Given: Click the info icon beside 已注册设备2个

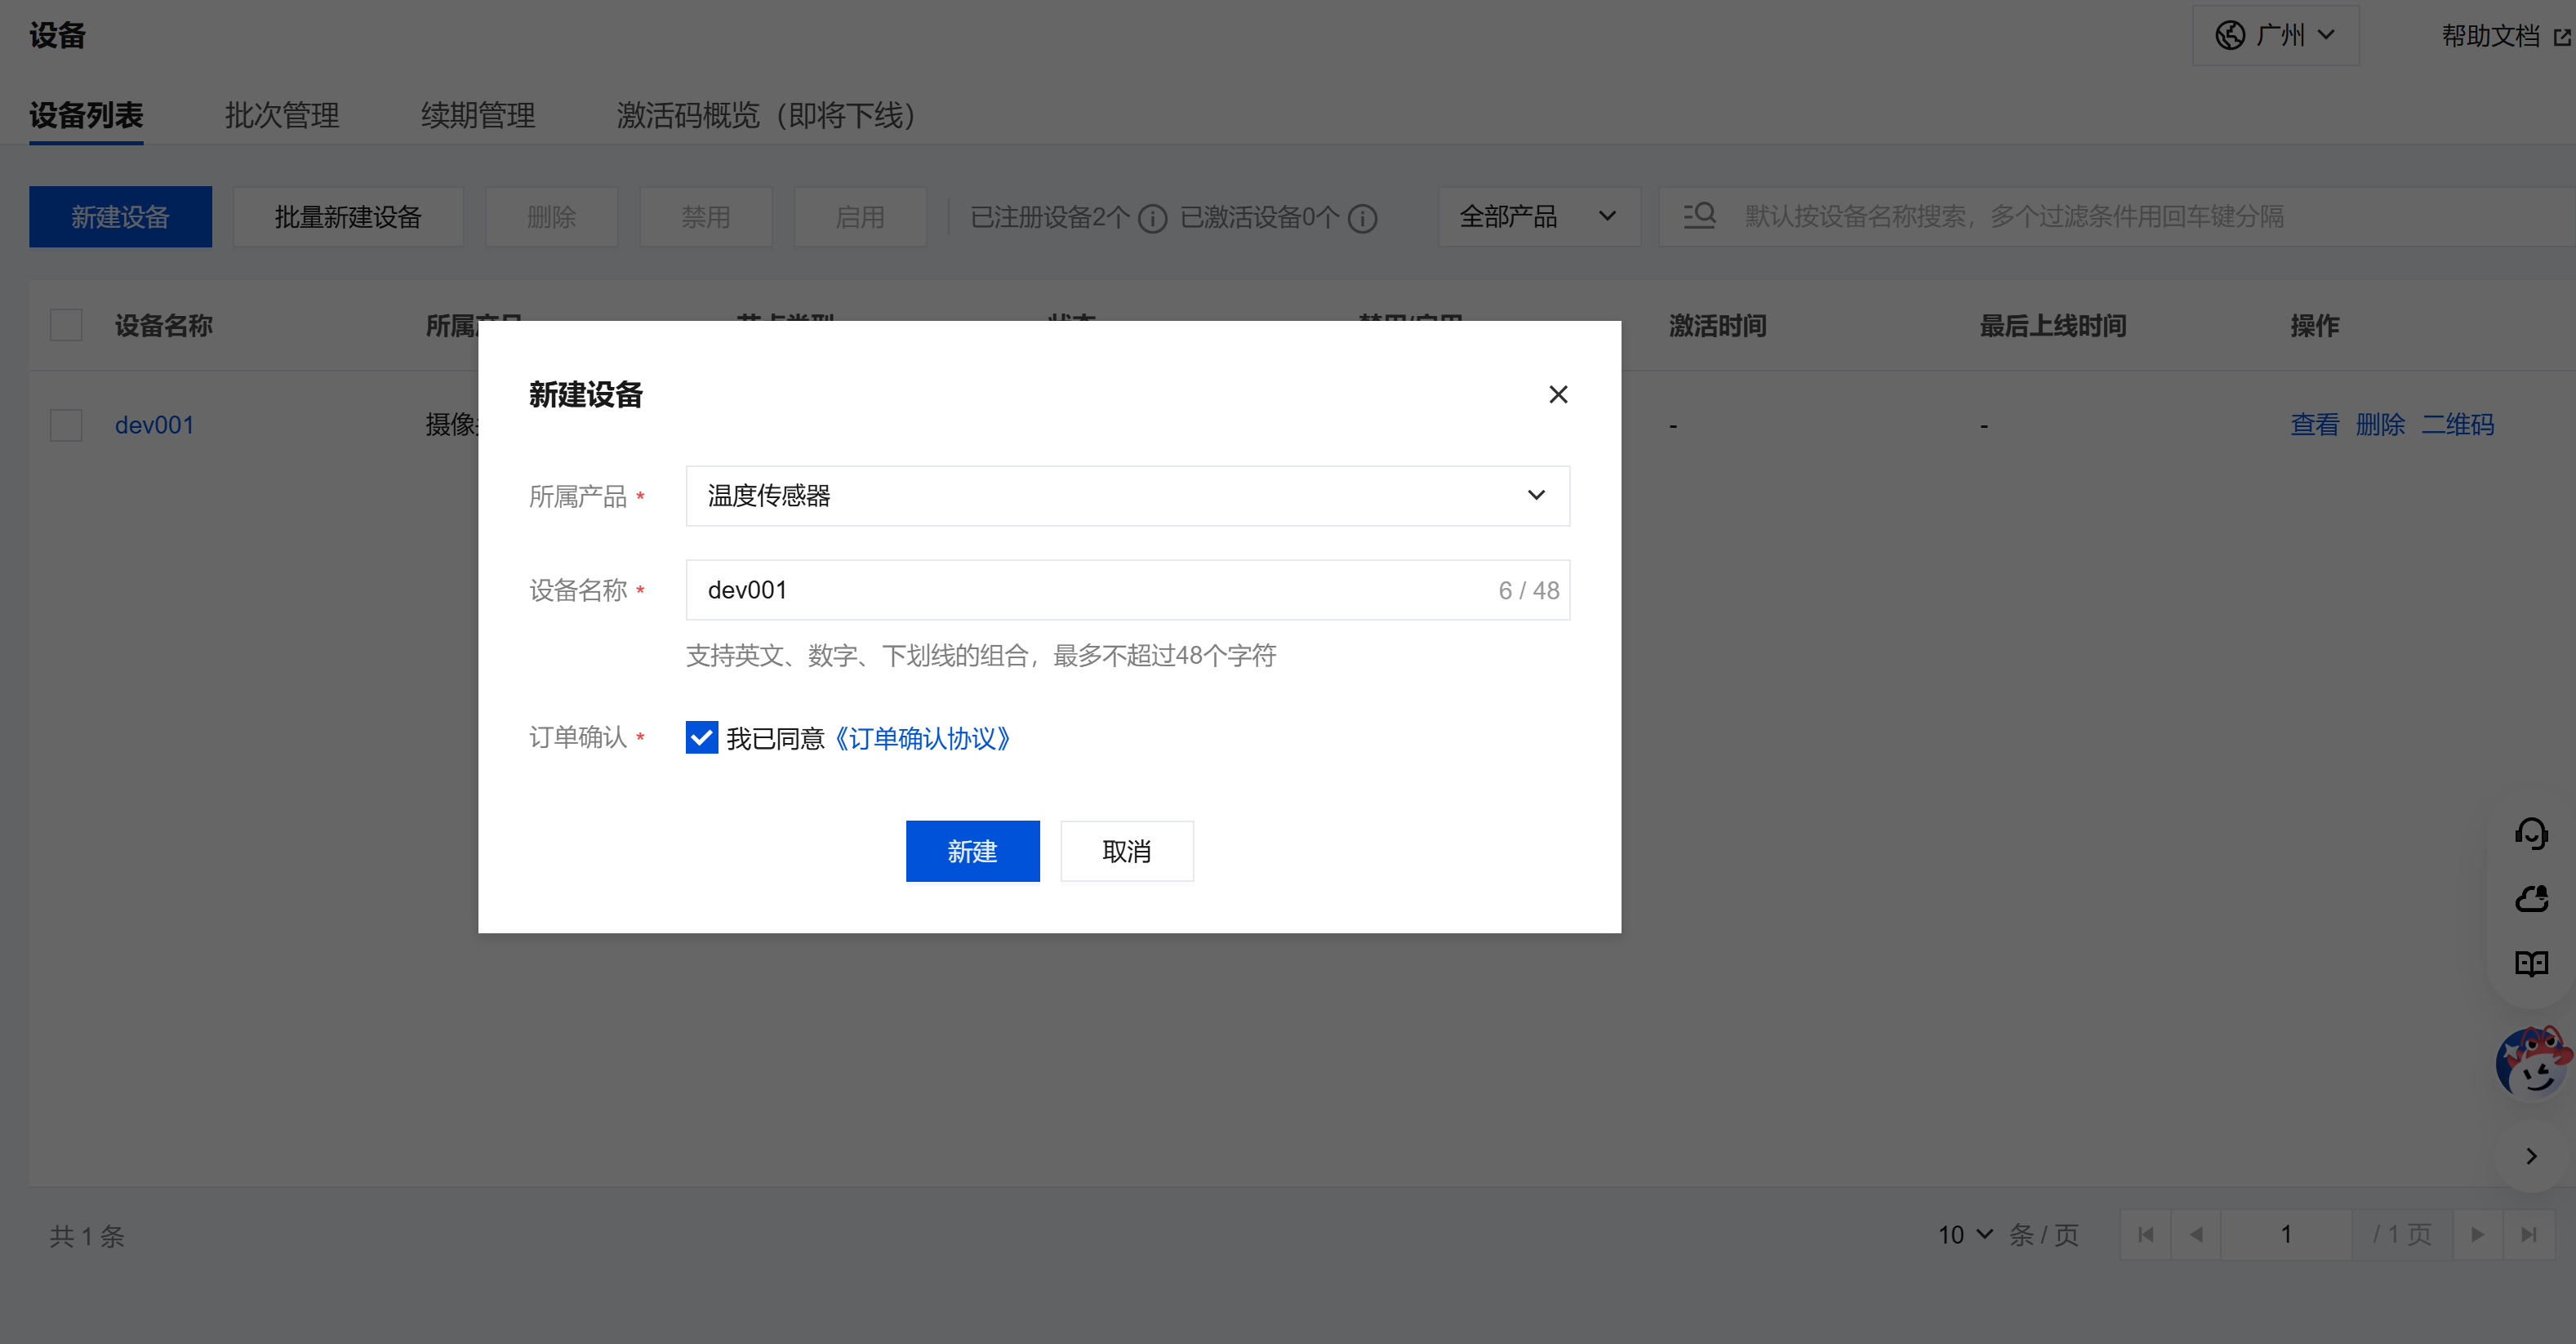Looking at the screenshot, I should tap(1153, 218).
